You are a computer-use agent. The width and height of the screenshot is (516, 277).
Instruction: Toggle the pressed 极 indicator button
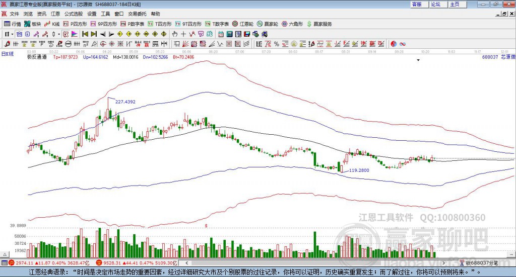tap(66, 34)
